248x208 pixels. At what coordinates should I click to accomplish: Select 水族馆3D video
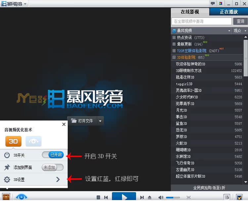pos(207,156)
